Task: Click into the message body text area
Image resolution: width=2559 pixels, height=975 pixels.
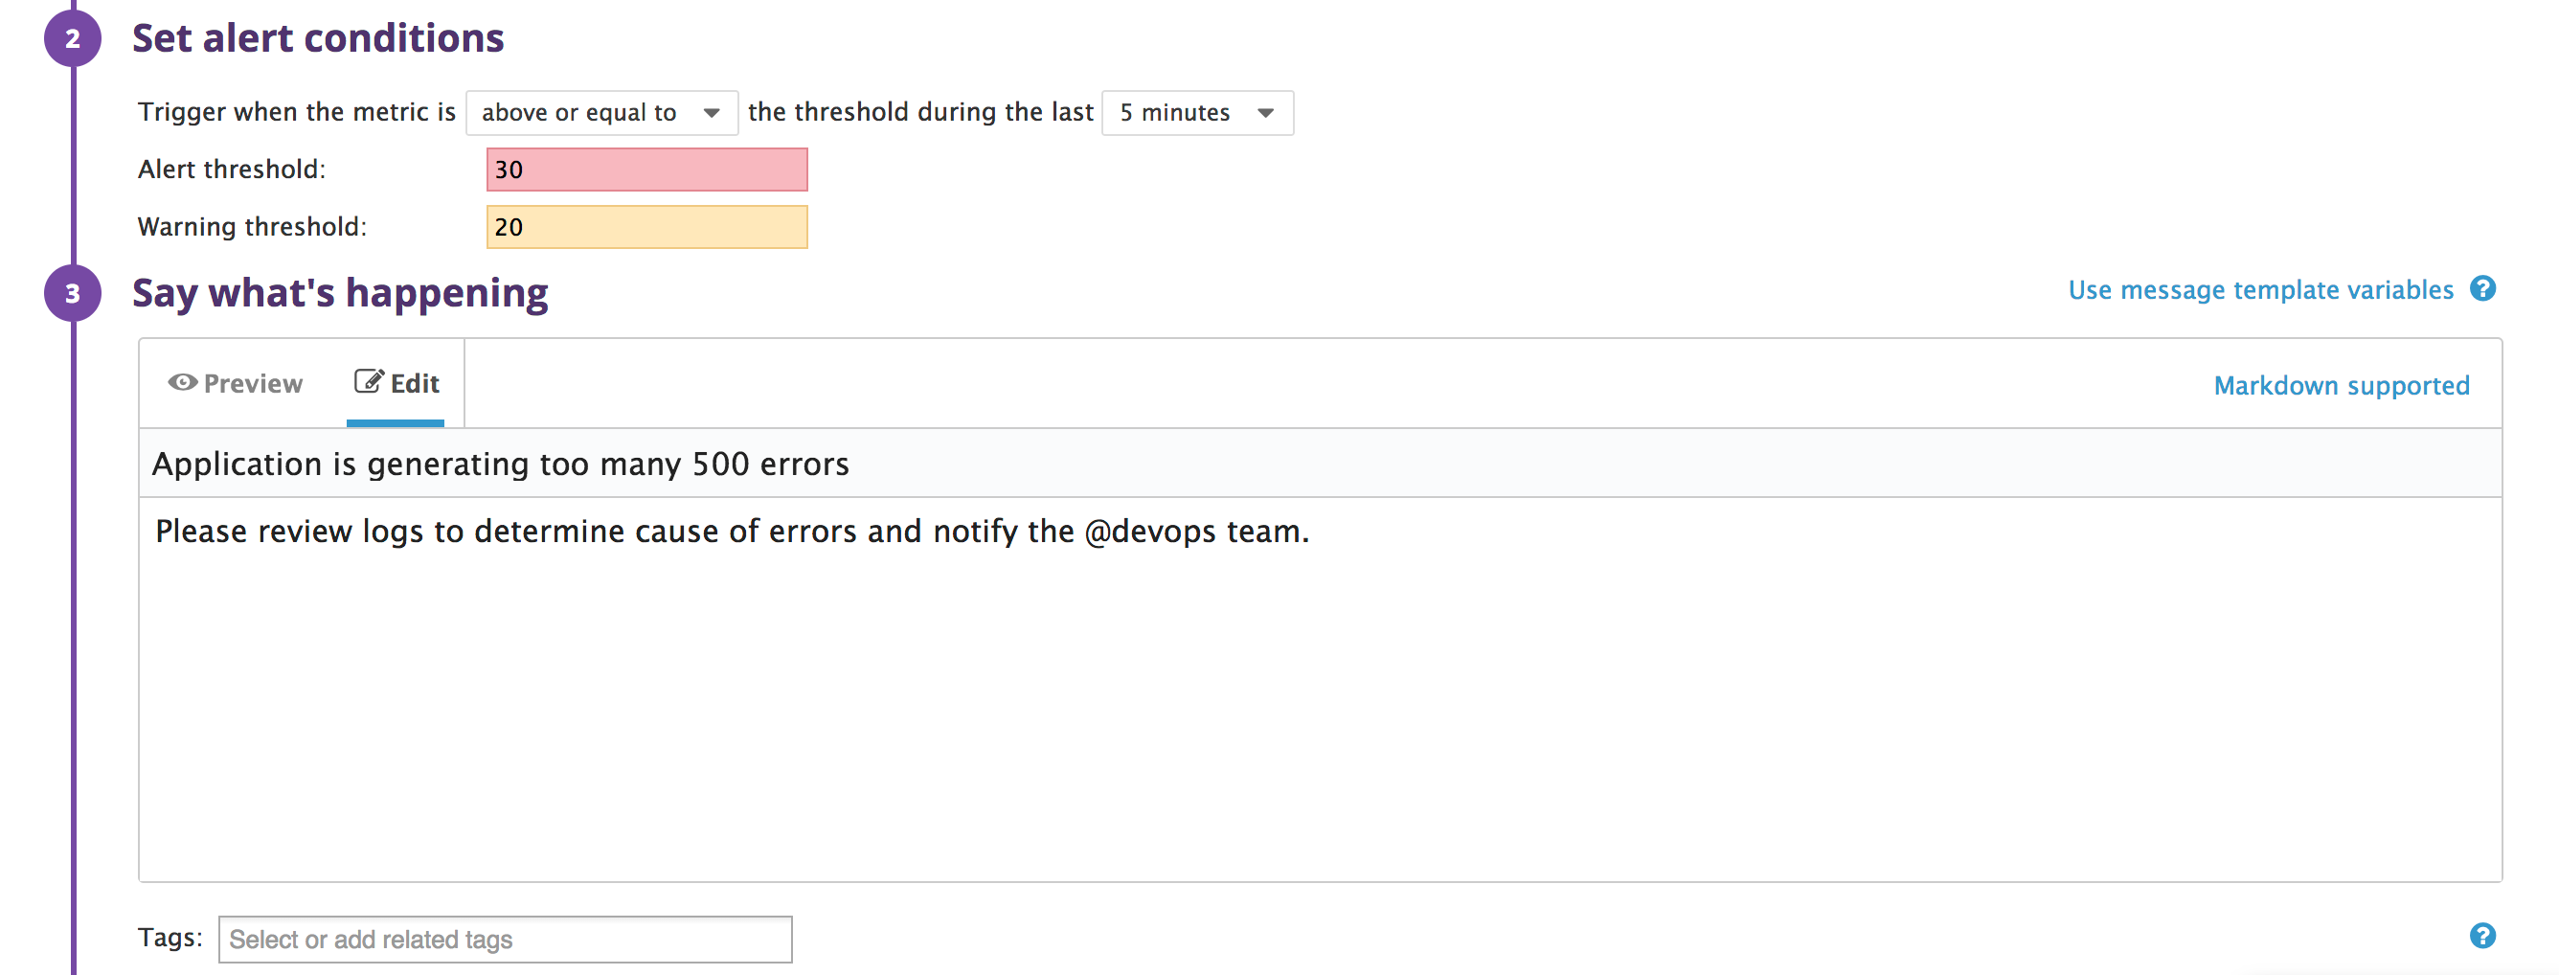Action: tap(1319, 695)
